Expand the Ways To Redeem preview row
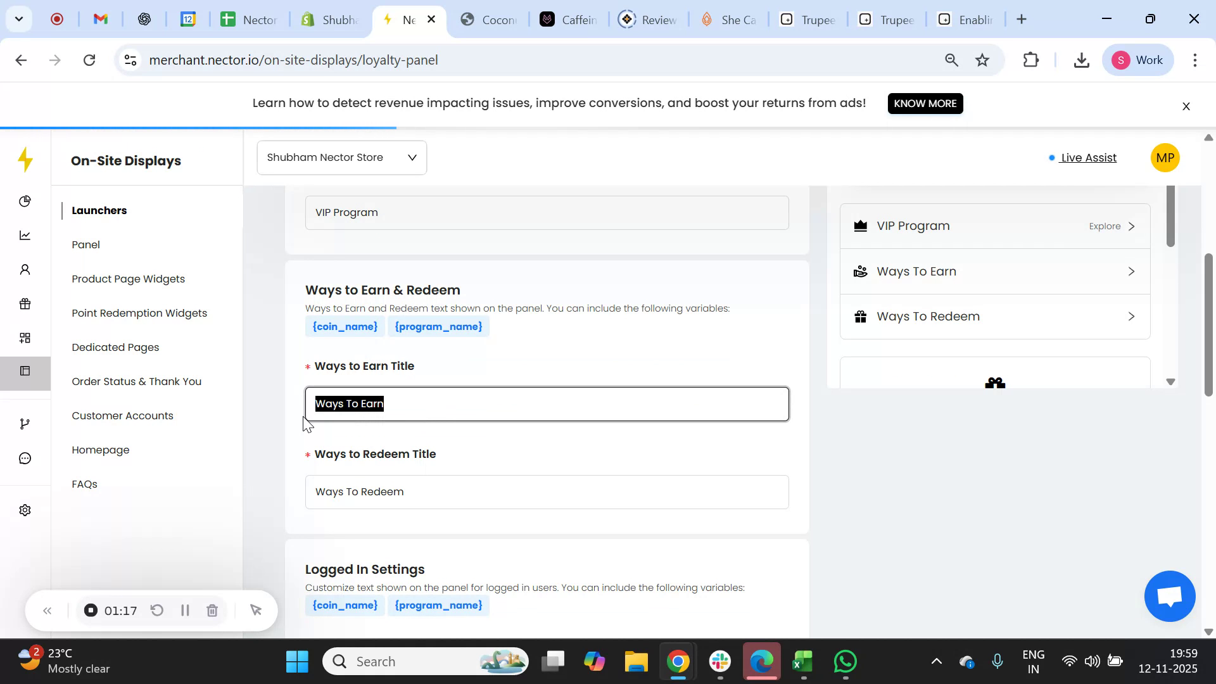 994,316
